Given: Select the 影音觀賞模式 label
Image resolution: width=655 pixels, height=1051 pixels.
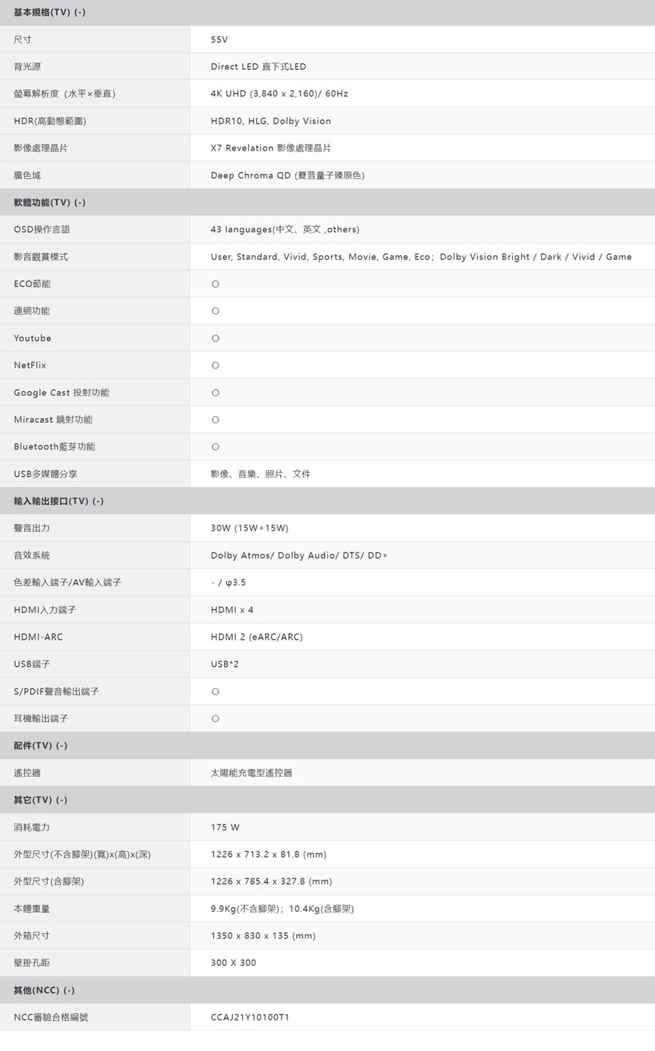Looking at the screenshot, I should pyautogui.click(x=41, y=257).
